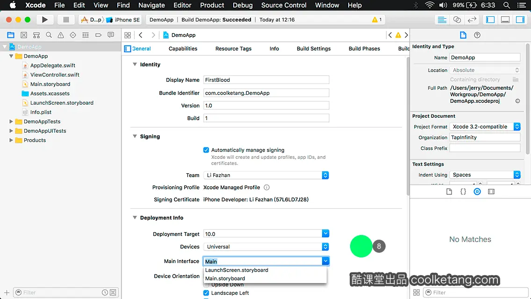Show the Quick Help inspector
Image resolution: width=531 pixels, height=299 pixels.
point(477,35)
